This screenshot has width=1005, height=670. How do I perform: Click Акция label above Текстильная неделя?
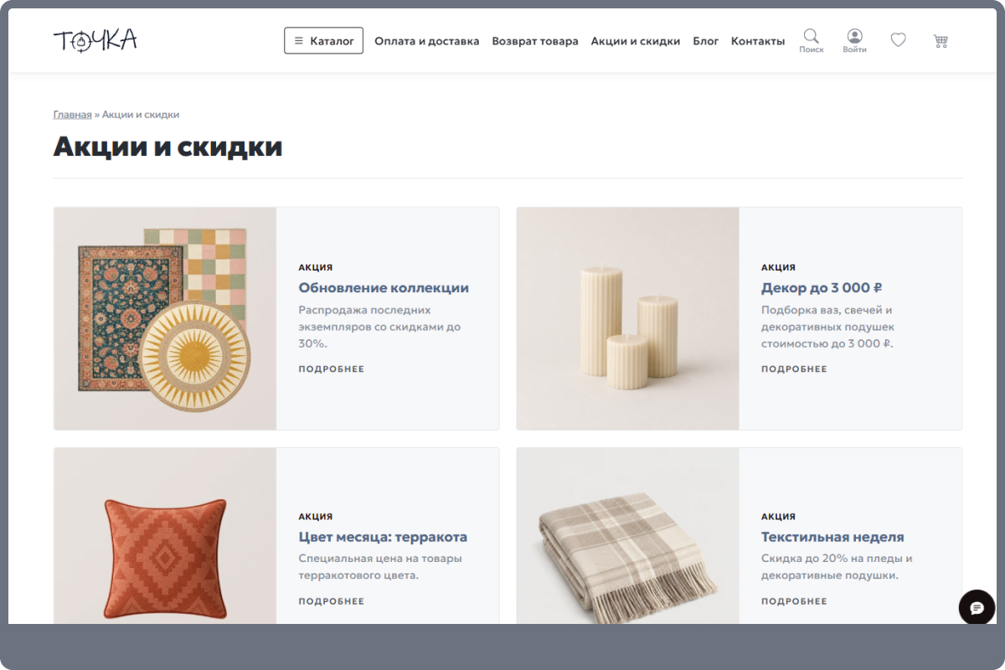click(778, 517)
